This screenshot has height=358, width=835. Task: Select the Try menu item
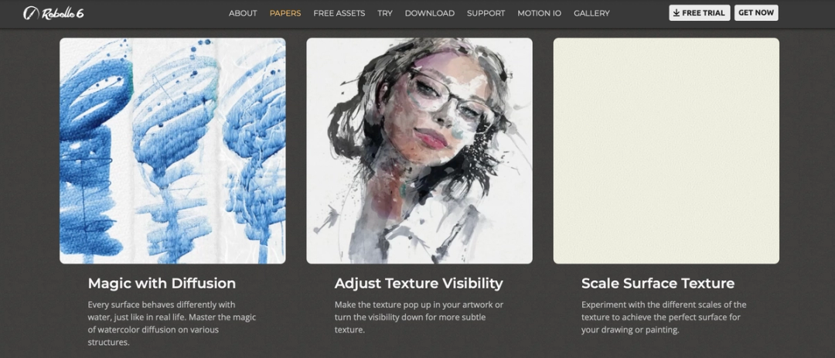coord(385,13)
